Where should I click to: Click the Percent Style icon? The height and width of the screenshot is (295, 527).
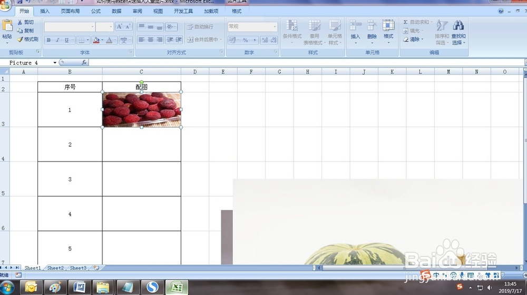click(246, 40)
